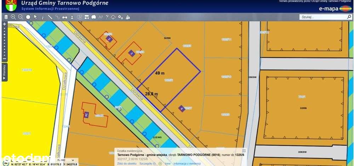Zoom out using the slider minus button
The width and height of the screenshot is (354, 166).
[4, 59]
